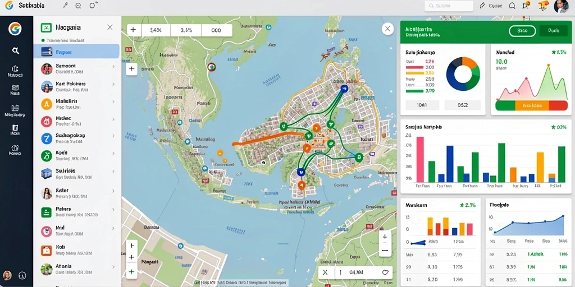Click the green K icon for Koria
The image size is (575, 287).
coord(47,156)
